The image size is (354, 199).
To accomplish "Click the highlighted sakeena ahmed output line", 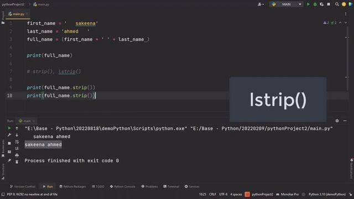I will 43,145.
